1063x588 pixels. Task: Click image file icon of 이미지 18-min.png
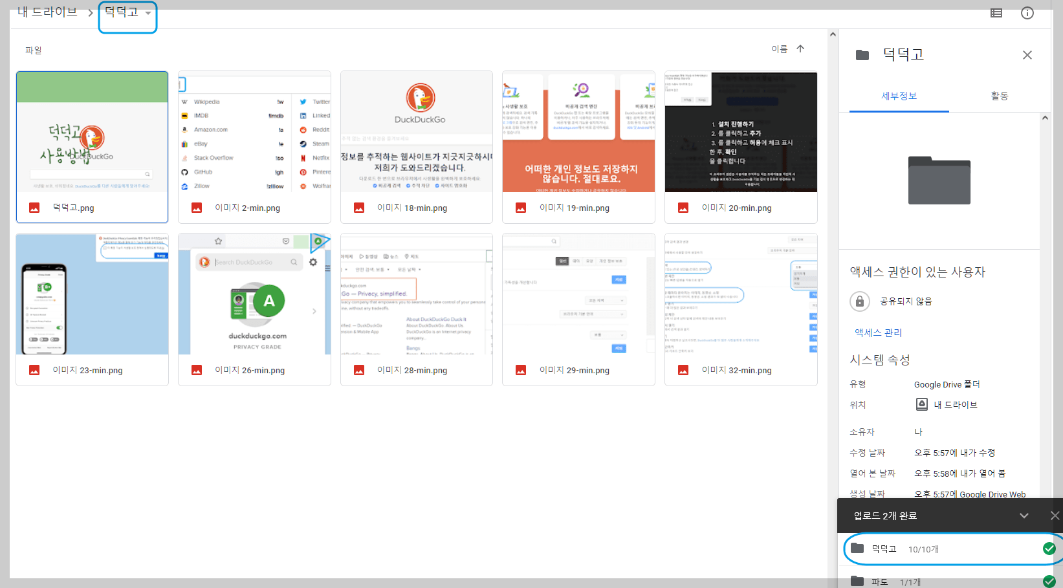359,208
